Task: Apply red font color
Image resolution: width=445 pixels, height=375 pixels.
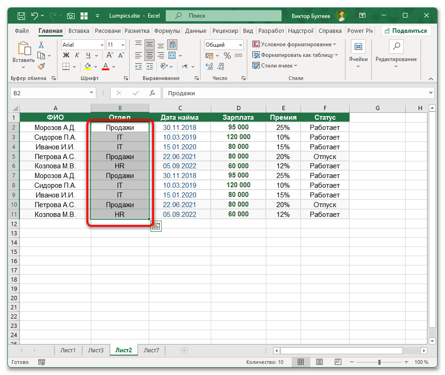Action: click(106, 67)
